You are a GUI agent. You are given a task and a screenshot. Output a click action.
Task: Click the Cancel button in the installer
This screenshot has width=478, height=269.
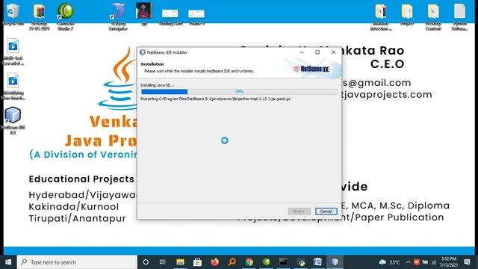[x=326, y=211]
